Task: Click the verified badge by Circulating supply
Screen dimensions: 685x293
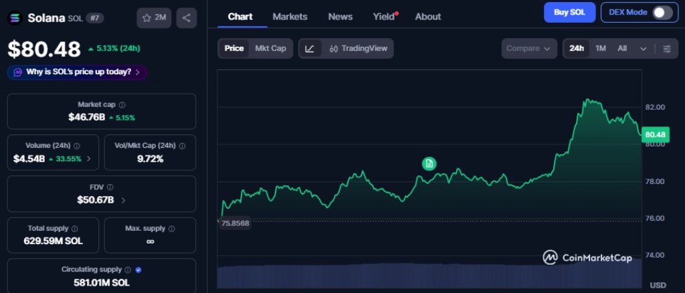Action: coord(138,270)
